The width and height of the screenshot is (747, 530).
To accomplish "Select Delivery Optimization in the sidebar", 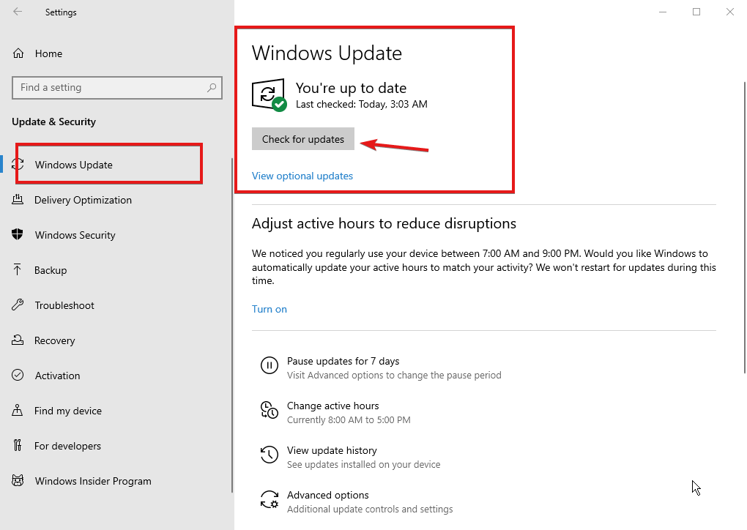I will click(83, 200).
